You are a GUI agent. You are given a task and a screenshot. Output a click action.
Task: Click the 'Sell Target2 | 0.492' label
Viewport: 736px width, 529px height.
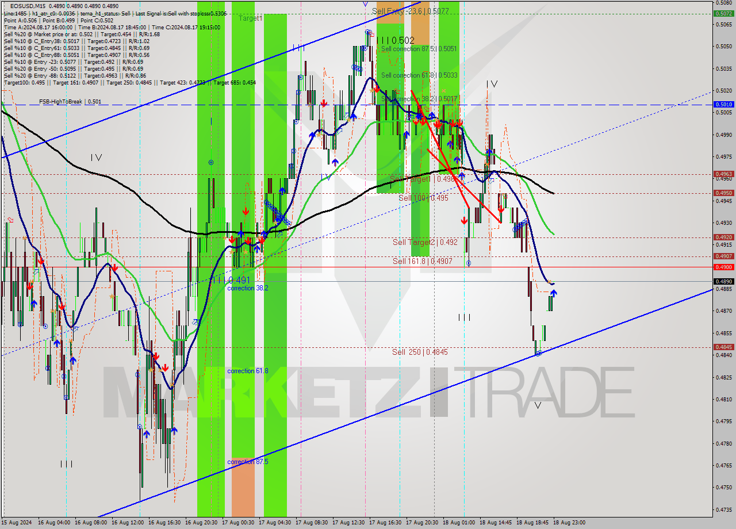point(425,242)
